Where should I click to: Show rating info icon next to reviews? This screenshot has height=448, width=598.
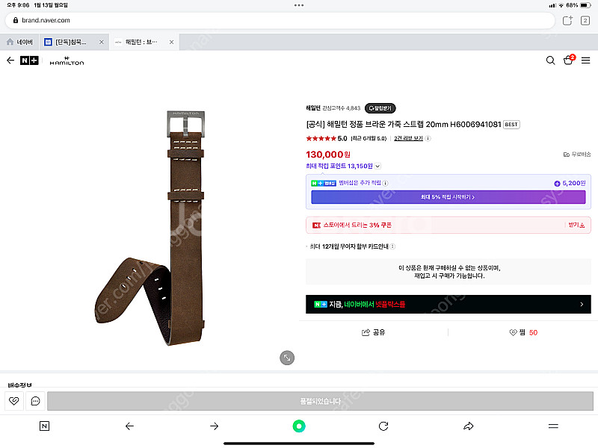click(428, 138)
